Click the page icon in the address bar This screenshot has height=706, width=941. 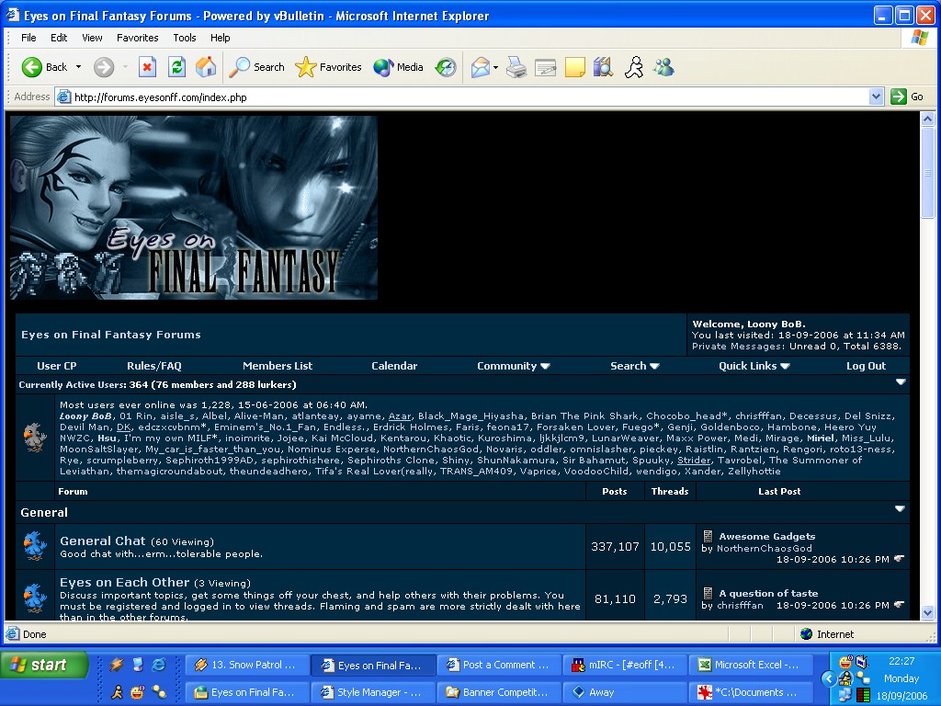pos(64,97)
